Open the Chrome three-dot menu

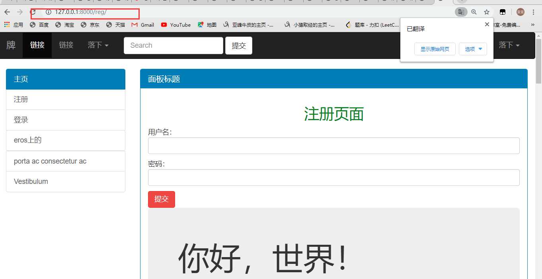(x=534, y=12)
